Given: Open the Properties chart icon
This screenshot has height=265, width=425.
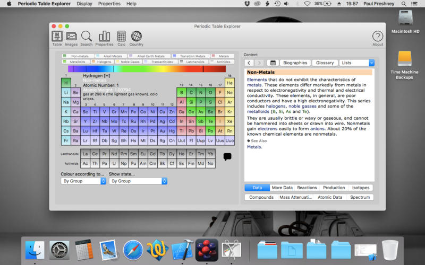Looking at the screenshot, I should [x=104, y=38].
